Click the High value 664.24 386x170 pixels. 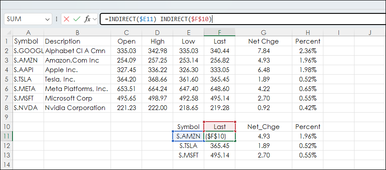point(157,89)
